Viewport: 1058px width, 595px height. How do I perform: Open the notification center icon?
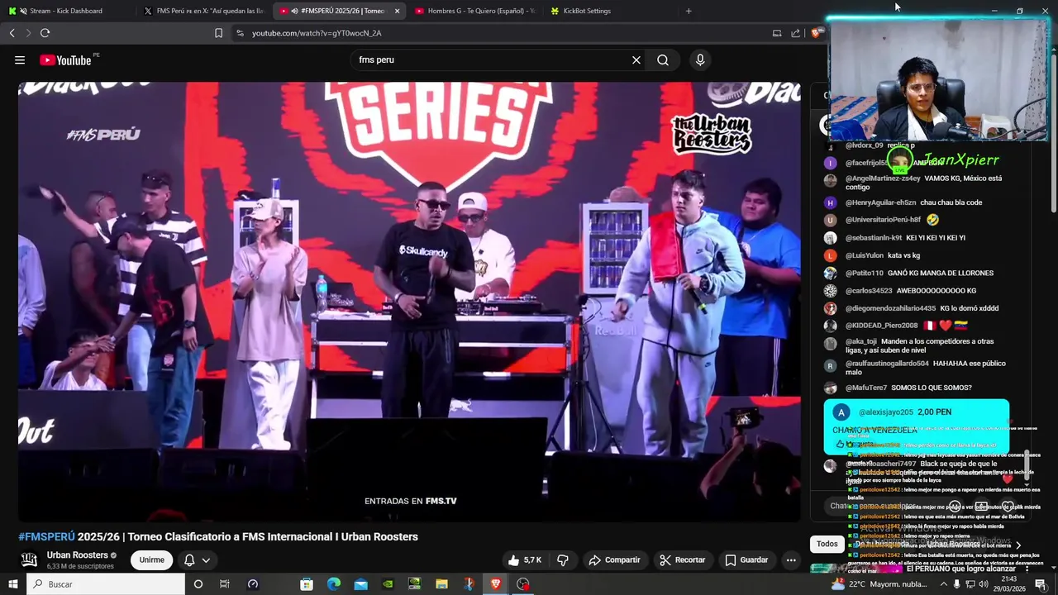[x=1041, y=584]
